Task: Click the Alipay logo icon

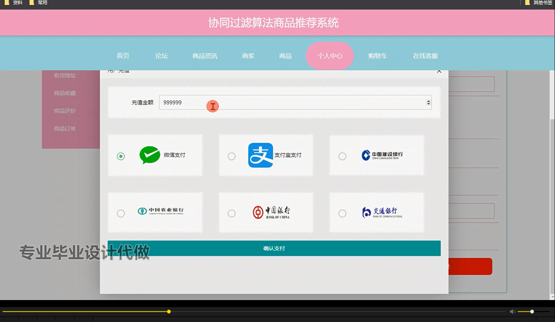Action: 260,155
